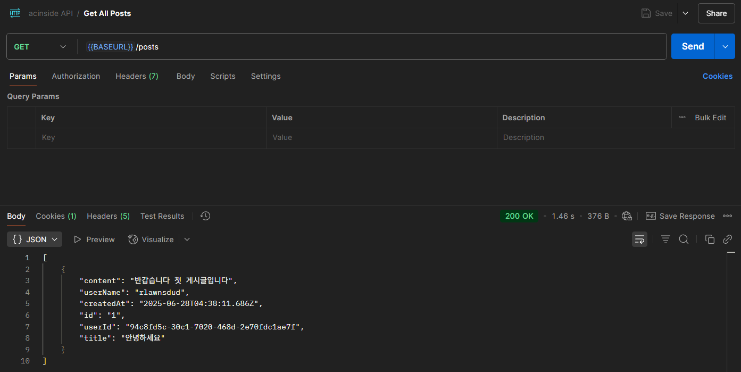The image size is (741, 372).
Task: Click the Visualize button
Action: (x=151, y=239)
